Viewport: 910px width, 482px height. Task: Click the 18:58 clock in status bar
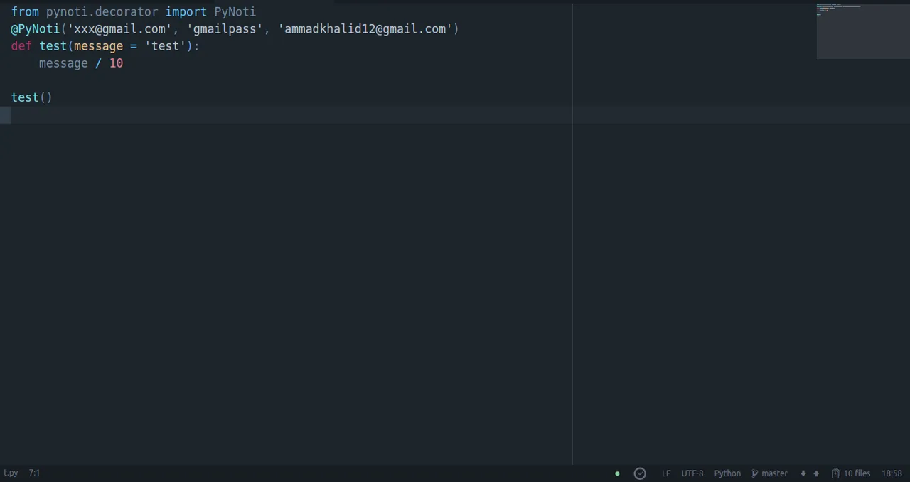coord(892,473)
